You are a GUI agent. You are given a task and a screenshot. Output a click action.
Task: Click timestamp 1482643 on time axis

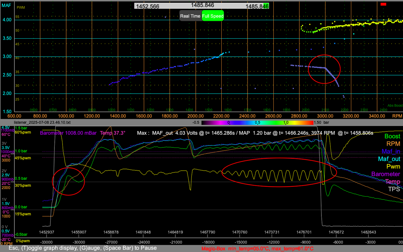pos(368,232)
